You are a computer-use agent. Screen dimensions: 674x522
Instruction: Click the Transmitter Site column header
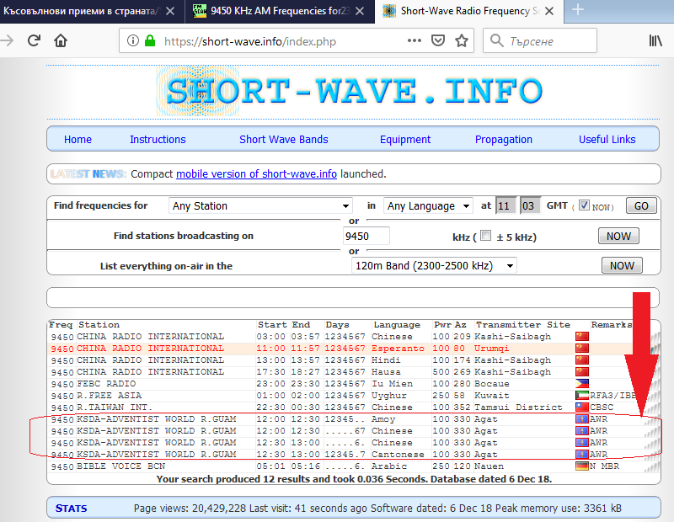point(522,325)
